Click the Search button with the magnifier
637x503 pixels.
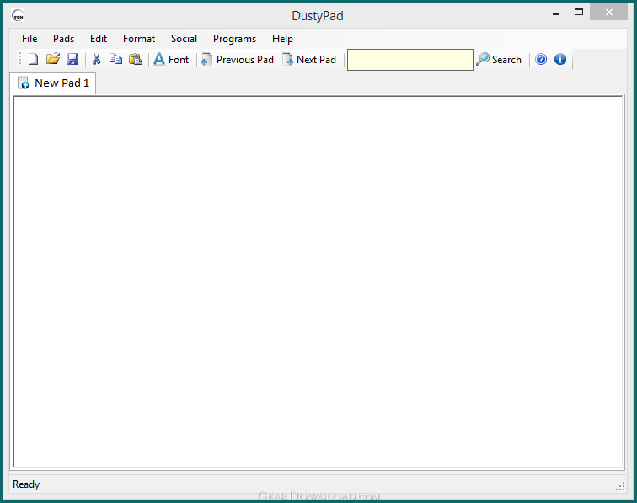click(x=499, y=59)
